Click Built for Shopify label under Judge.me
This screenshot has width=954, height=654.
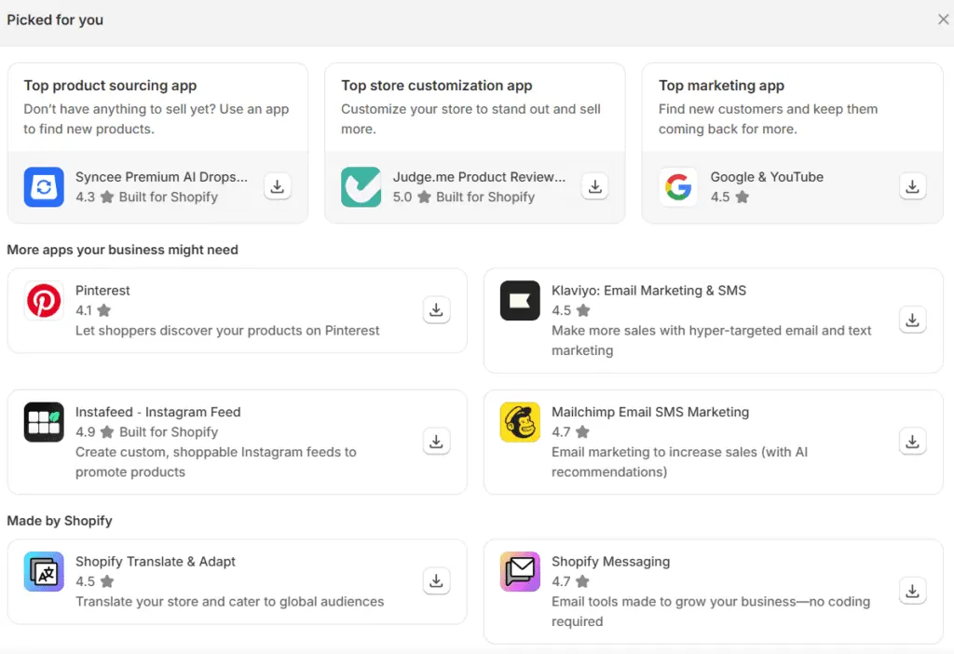485,198
